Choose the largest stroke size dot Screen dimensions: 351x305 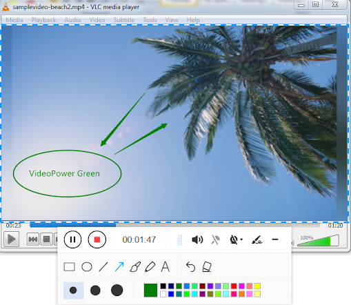(x=117, y=291)
